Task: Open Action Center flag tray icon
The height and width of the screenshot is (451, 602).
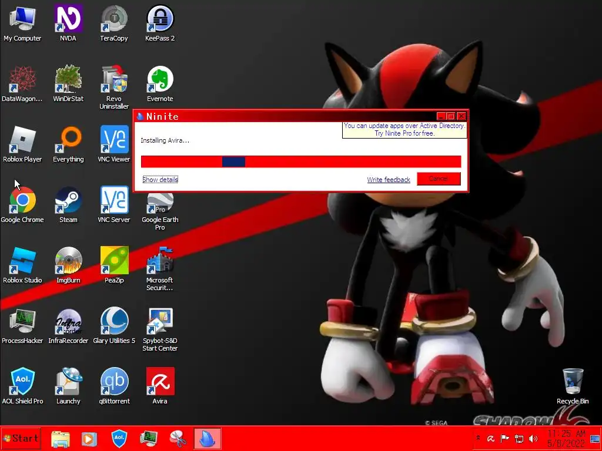Action: [x=505, y=438]
